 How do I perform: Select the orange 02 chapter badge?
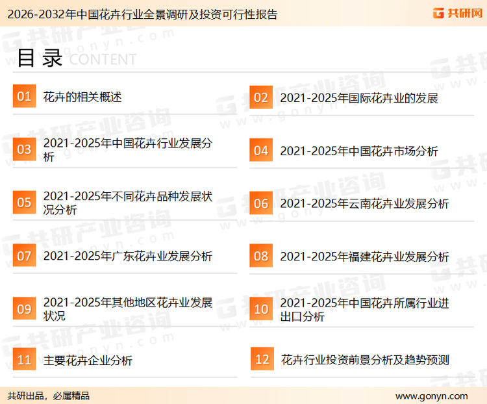[261, 97]
